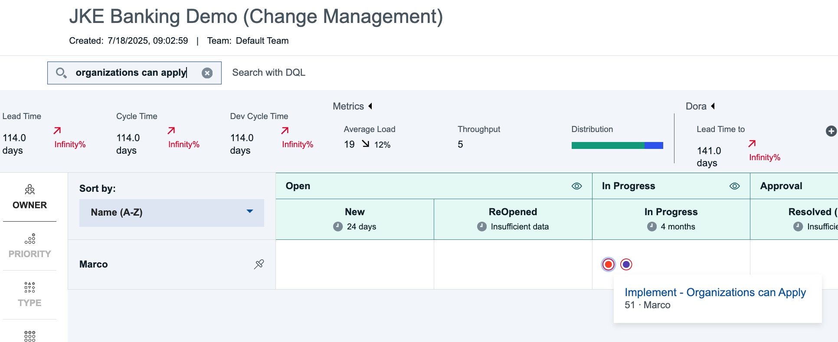Switch to the PRIORITY grouping tab

[29, 246]
